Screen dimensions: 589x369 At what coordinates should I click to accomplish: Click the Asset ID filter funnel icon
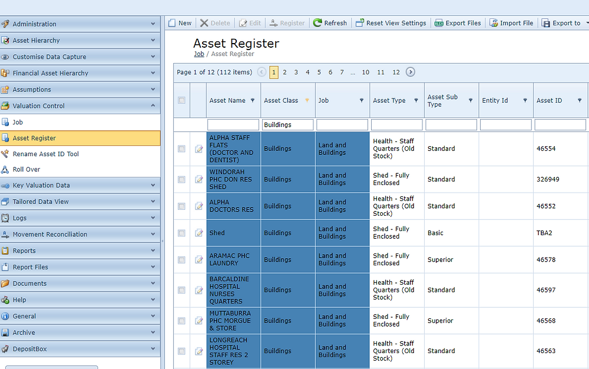tap(579, 100)
